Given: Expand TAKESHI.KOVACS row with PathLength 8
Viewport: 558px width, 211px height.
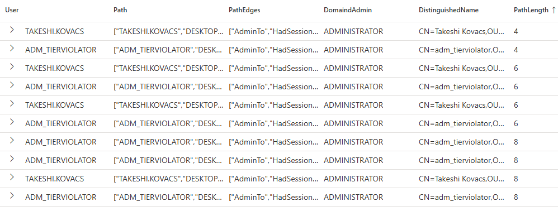Looking at the screenshot, I should coord(12,178).
